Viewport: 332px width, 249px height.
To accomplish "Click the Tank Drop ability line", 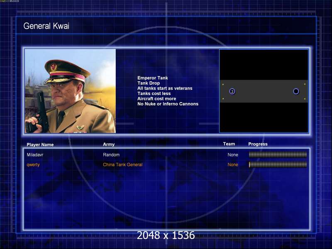I will pyautogui.click(x=149, y=83).
